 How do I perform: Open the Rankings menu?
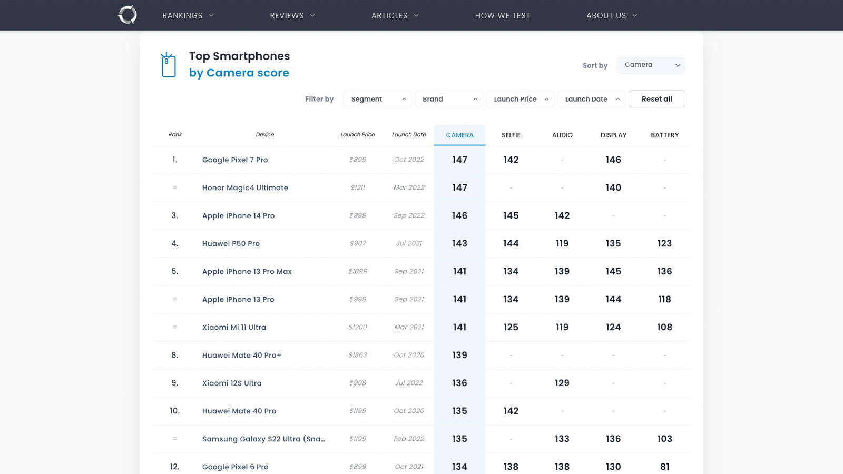[x=188, y=15]
